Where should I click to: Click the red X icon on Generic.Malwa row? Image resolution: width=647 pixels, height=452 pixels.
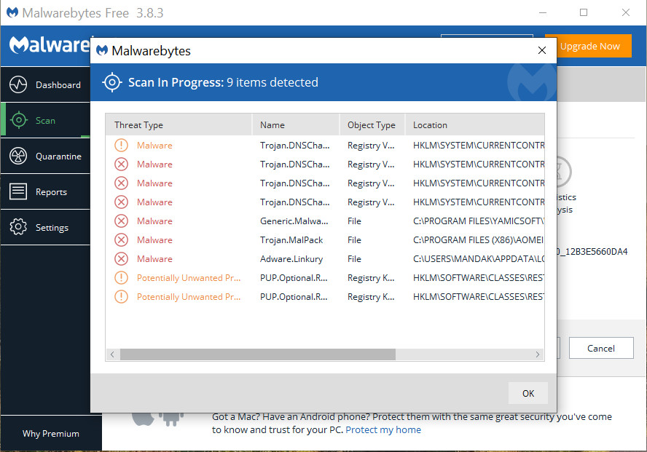point(121,221)
